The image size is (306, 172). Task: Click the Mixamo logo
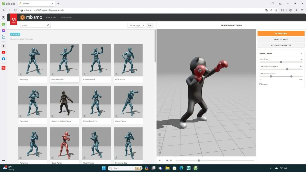click(31, 17)
